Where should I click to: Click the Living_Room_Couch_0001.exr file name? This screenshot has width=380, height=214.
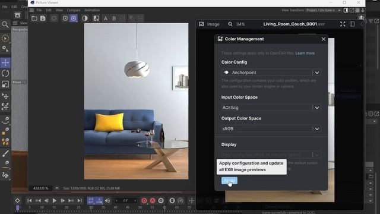click(294, 24)
